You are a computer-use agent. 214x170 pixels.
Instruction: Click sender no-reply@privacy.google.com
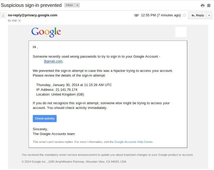(33, 15)
